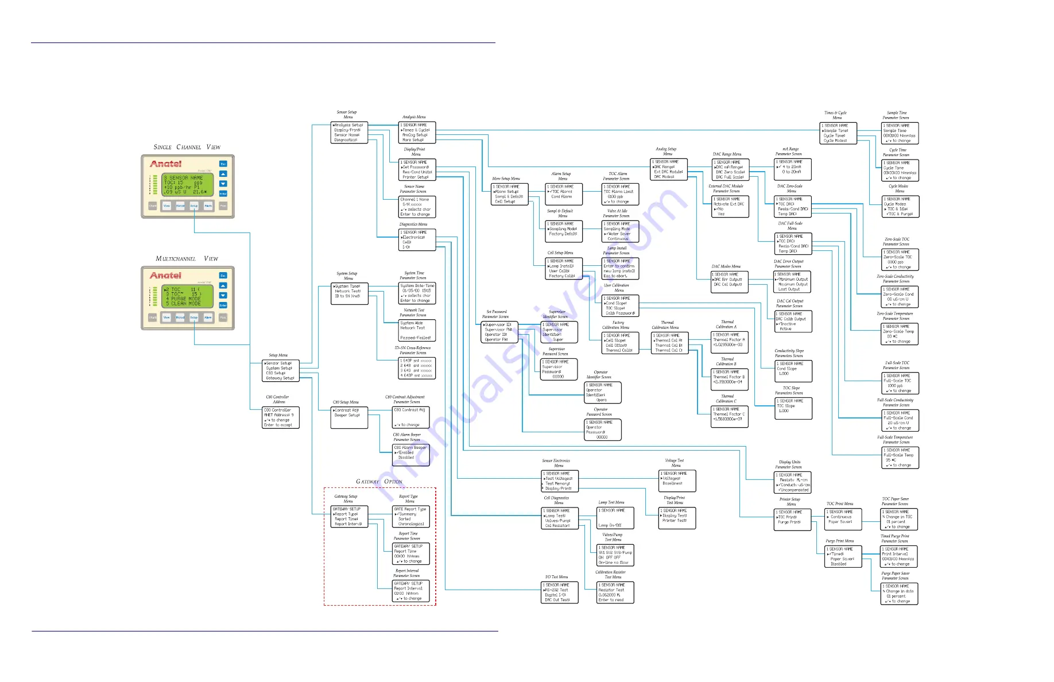Click the Esc key on Multichannel device
Screen dimensions: 1054x682
click(x=223, y=276)
